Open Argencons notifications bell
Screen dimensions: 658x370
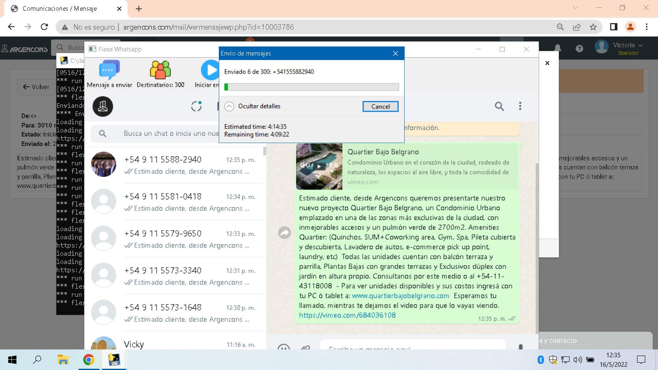tap(558, 49)
